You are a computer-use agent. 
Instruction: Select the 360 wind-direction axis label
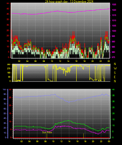tap(9, 65)
